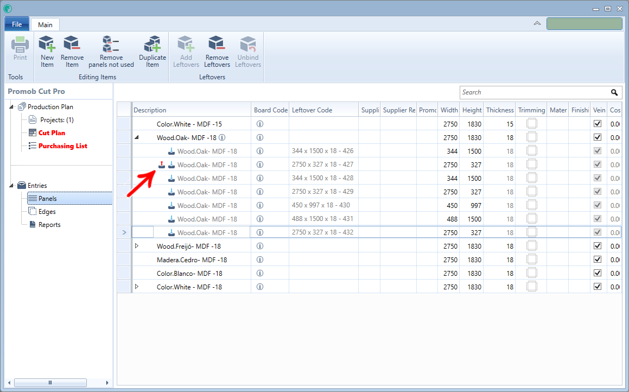Open Board Code info for Color.White - MDF -18
Image resolution: width=629 pixels, height=392 pixels.
pos(260,287)
